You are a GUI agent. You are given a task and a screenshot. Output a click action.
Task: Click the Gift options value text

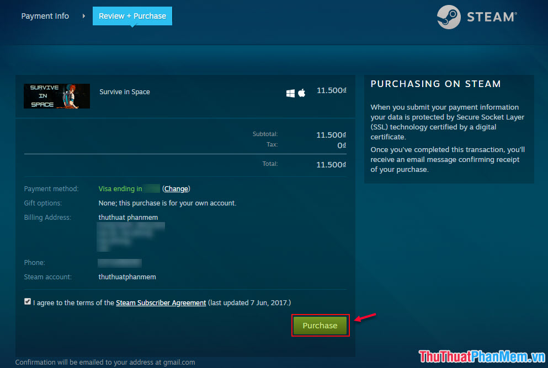(167, 203)
